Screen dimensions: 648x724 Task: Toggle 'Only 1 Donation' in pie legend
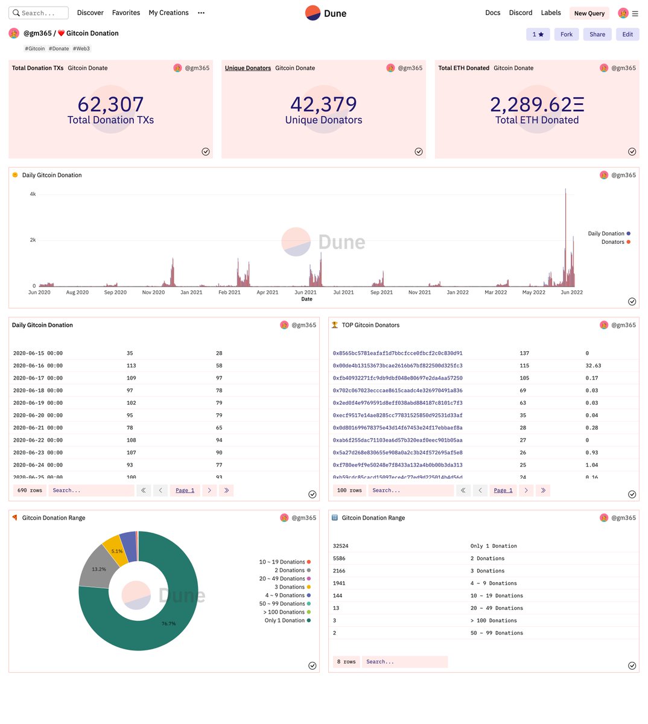(x=288, y=620)
